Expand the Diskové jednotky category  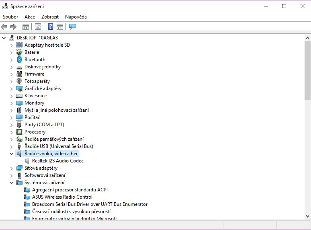pos(11,67)
